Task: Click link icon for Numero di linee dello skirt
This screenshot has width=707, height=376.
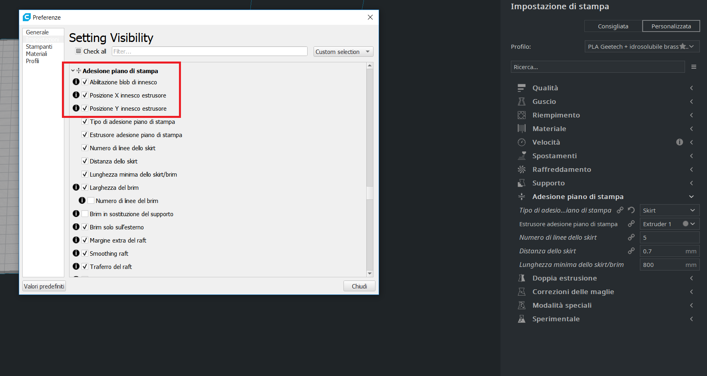Action: pyautogui.click(x=631, y=237)
